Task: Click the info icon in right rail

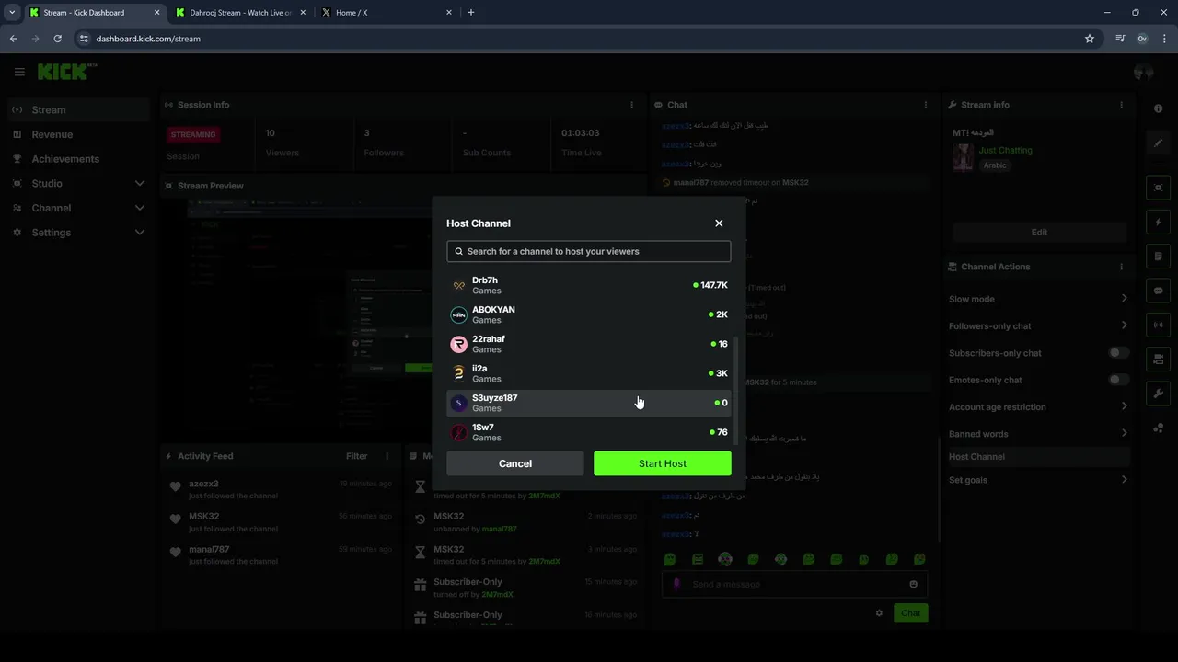Action: pos(1158,108)
